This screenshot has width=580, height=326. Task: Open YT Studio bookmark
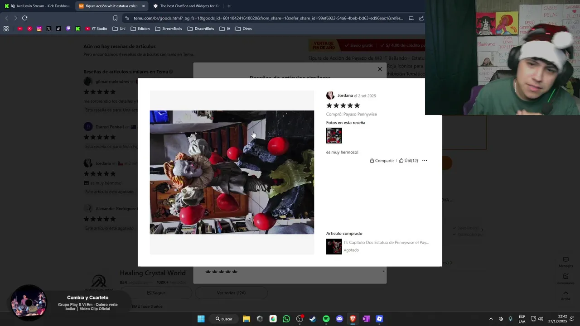[96, 29]
